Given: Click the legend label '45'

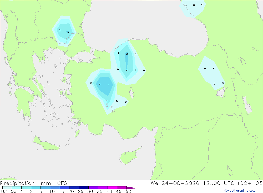Looking at the screenshot, I should [119, 191].
